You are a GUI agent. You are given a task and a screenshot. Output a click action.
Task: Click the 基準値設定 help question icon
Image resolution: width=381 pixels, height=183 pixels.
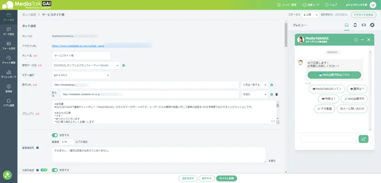[x=37, y=148]
